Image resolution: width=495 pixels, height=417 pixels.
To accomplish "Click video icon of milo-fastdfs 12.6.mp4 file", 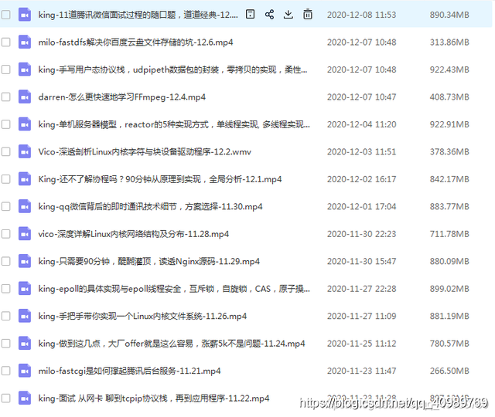I will pyautogui.click(x=25, y=42).
